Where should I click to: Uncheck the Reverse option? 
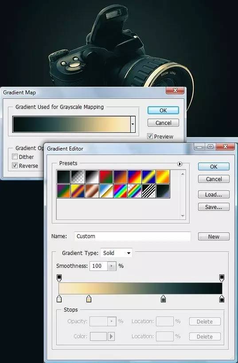(x=15, y=166)
